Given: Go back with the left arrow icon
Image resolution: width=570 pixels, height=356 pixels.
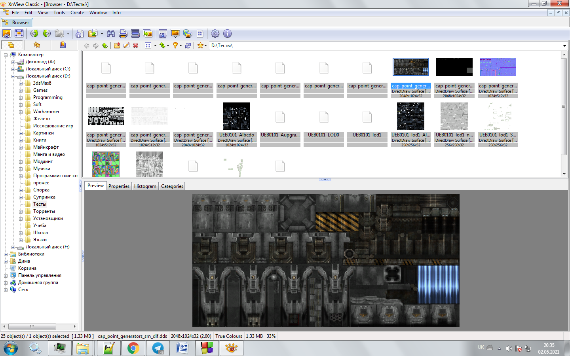Looking at the screenshot, I should tap(87, 45).
